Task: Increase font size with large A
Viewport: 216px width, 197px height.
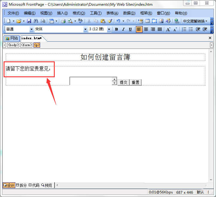Action: pyautogui.click(x=168, y=29)
